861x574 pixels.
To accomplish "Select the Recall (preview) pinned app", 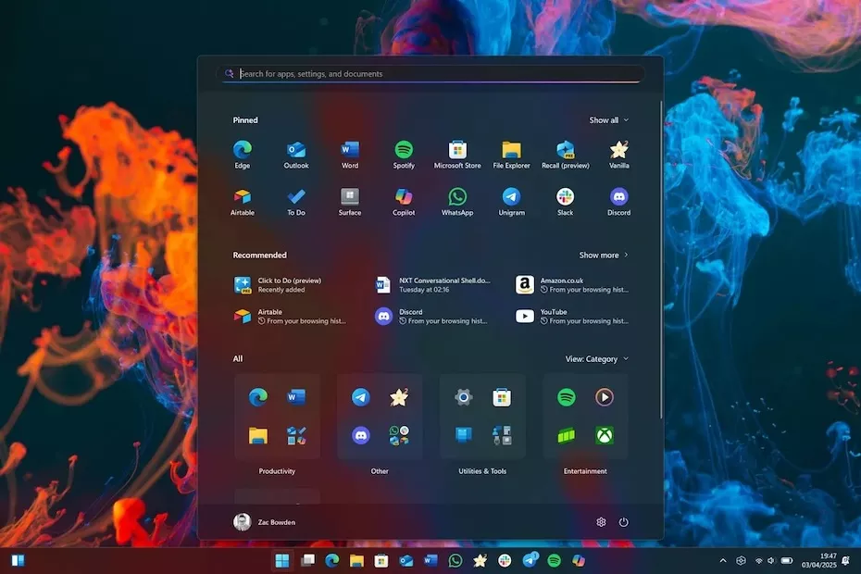I will click(x=565, y=148).
